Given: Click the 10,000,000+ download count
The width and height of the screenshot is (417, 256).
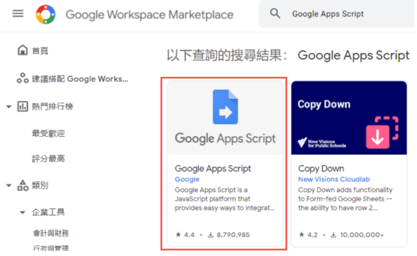Looking at the screenshot, I should [362, 235].
